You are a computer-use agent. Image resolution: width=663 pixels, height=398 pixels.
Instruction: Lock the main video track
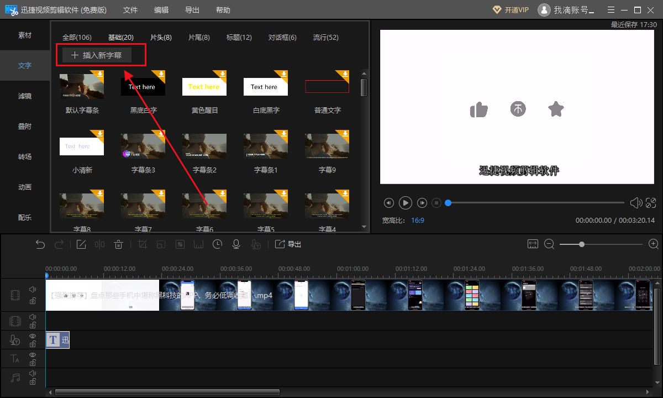coord(33,301)
